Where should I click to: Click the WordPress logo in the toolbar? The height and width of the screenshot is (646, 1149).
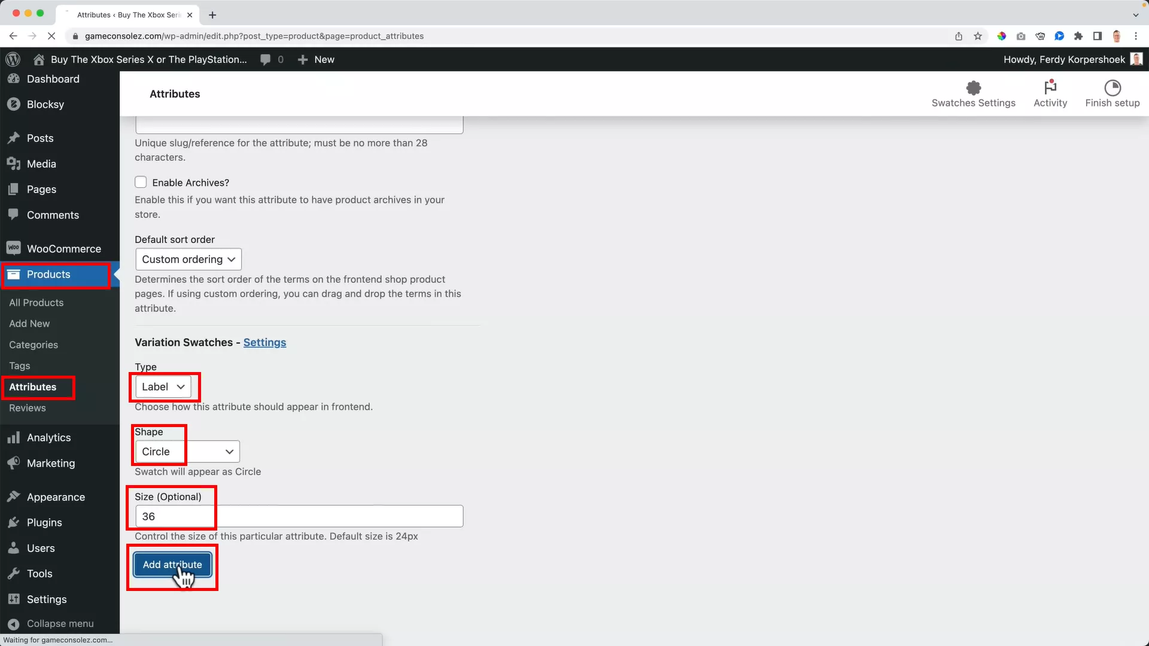pos(13,59)
